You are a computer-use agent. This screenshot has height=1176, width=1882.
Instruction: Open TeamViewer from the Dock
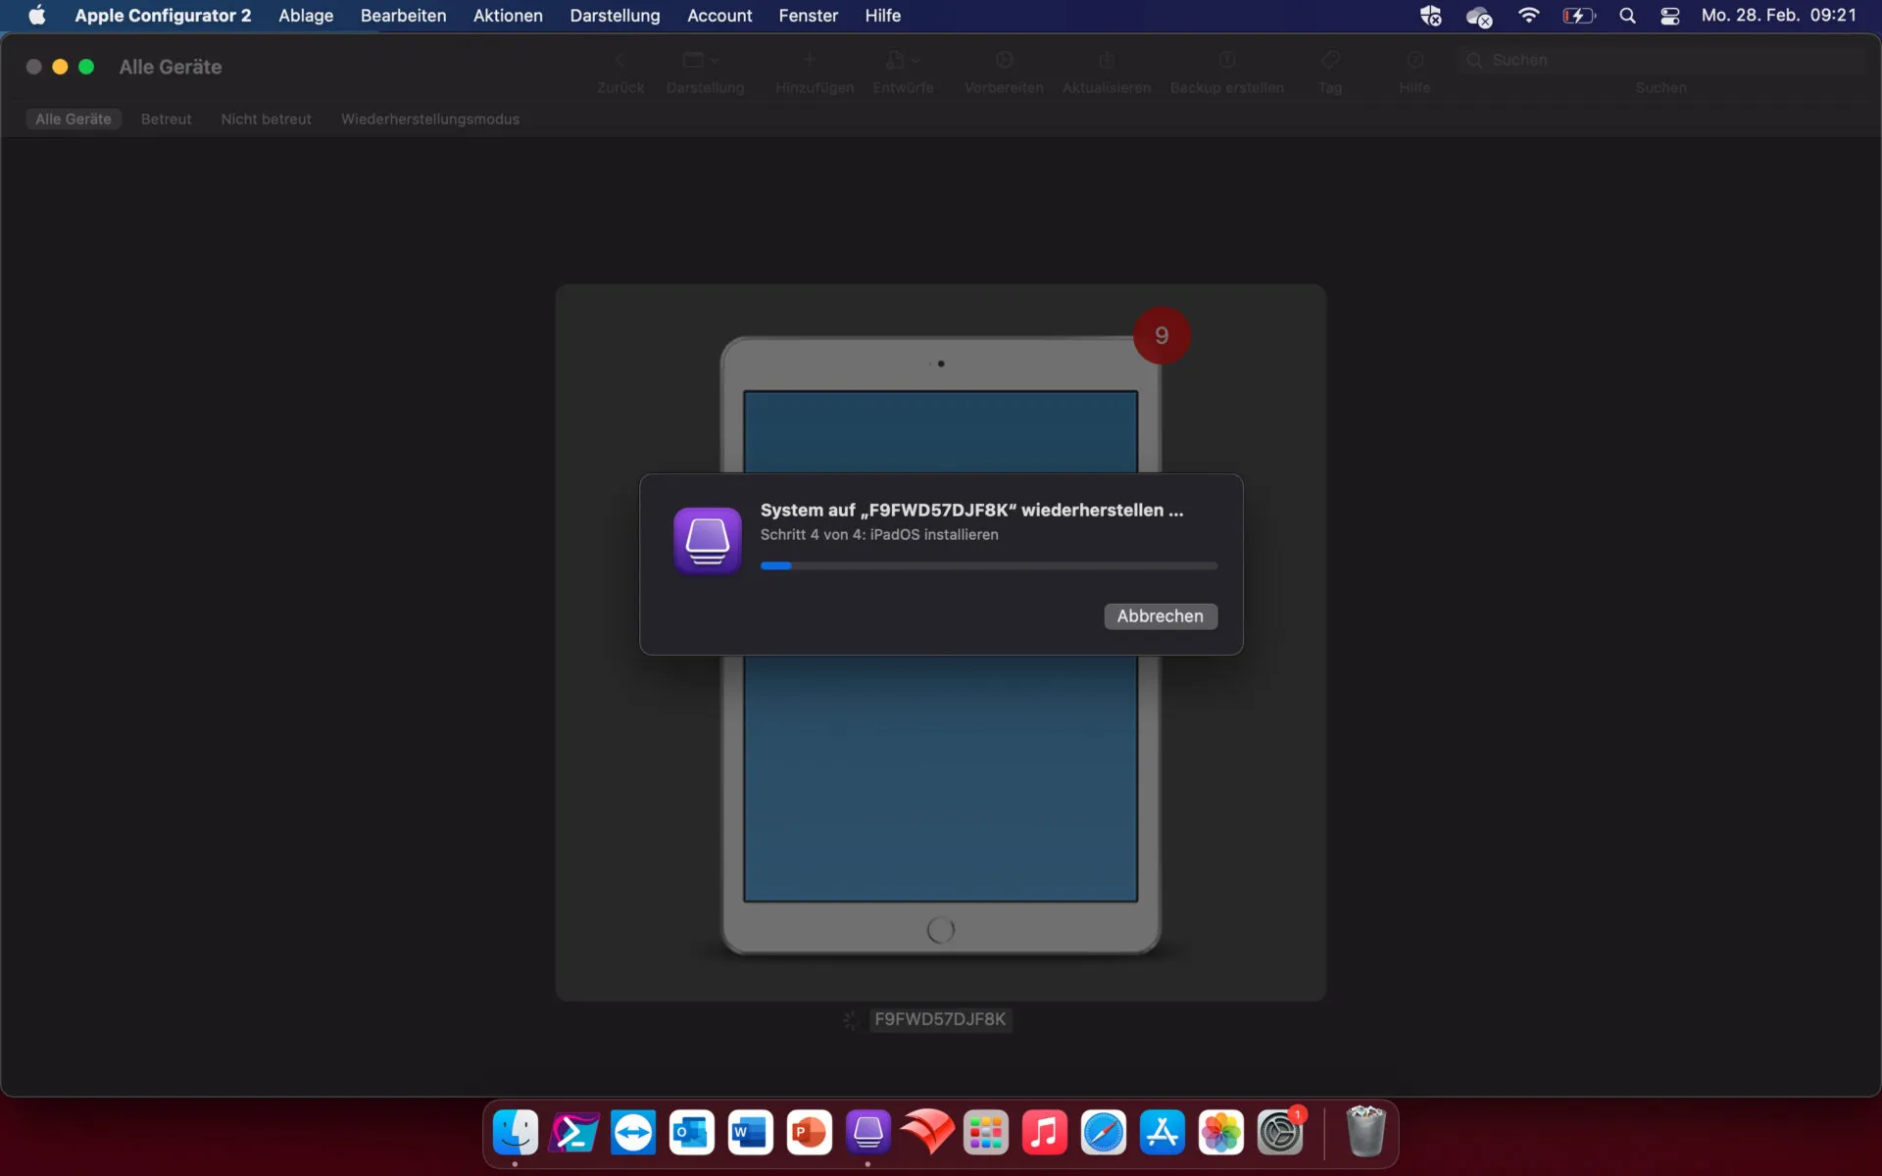[632, 1133]
